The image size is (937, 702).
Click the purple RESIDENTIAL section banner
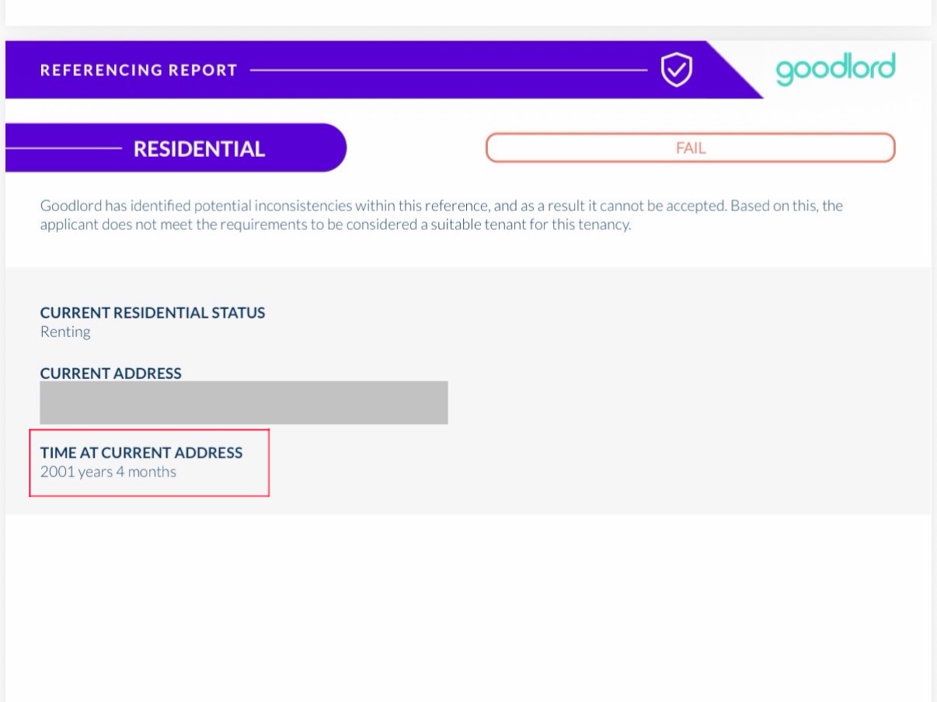click(176, 148)
